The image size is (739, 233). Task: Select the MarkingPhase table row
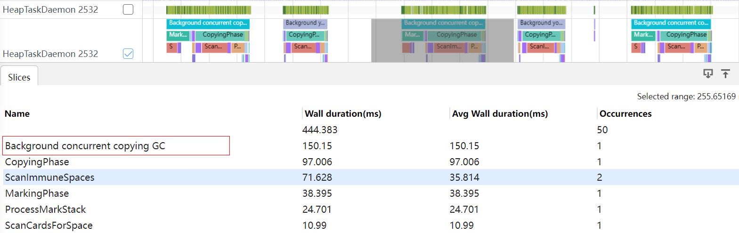[x=37, y=193]
